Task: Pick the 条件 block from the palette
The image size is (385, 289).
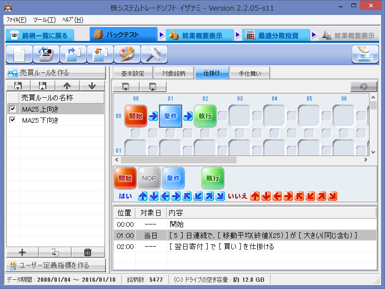Action: (x=173, y=178)
